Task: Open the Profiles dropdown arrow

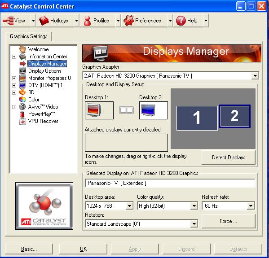Action: tap(118, 21)
